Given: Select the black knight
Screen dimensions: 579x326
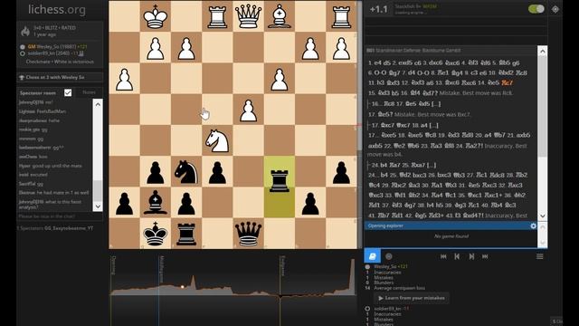Looking at the screenshot, I should pyautogui.click(x=186, y=172).
